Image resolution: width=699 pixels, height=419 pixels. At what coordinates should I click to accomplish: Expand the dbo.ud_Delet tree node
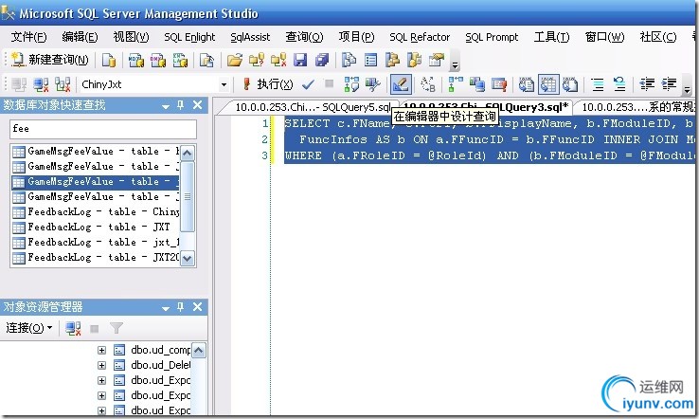(101, 366)
